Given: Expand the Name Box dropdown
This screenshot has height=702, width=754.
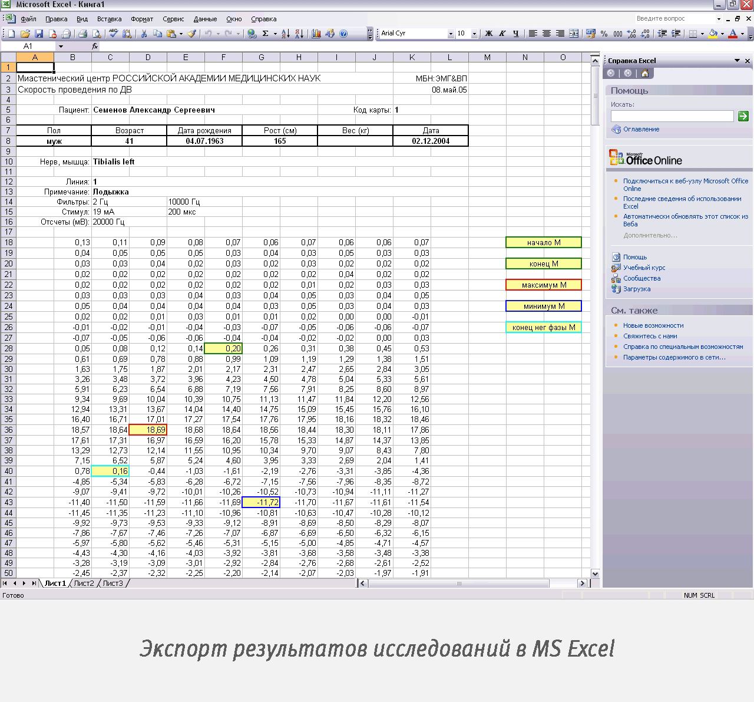Looking at the screenshot, I should [61, 46].
